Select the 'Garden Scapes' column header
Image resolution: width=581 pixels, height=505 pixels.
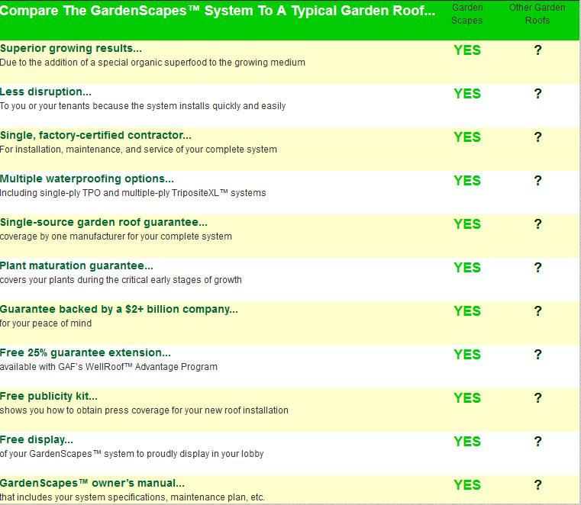467,14
